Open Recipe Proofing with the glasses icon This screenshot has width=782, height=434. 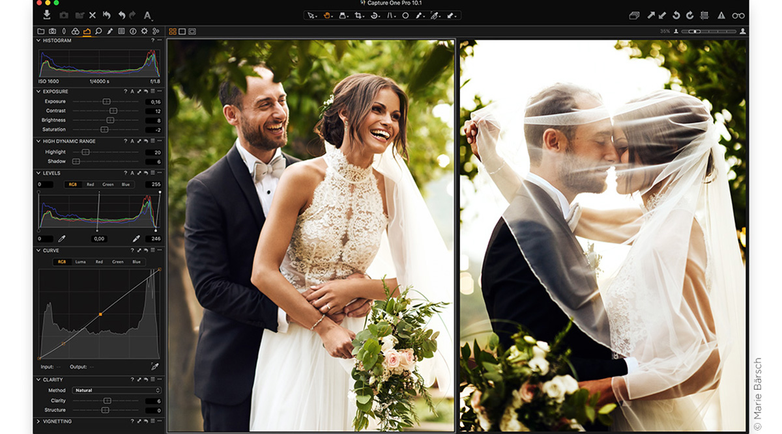pyautogui.click(x=738, y=14)
